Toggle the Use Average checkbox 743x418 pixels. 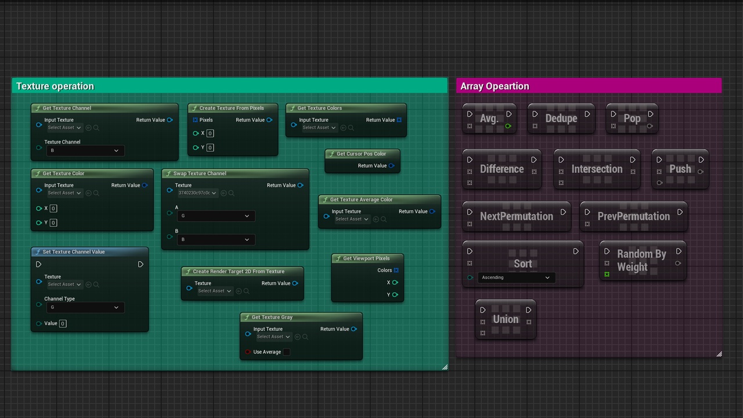[x=286, y=352]
